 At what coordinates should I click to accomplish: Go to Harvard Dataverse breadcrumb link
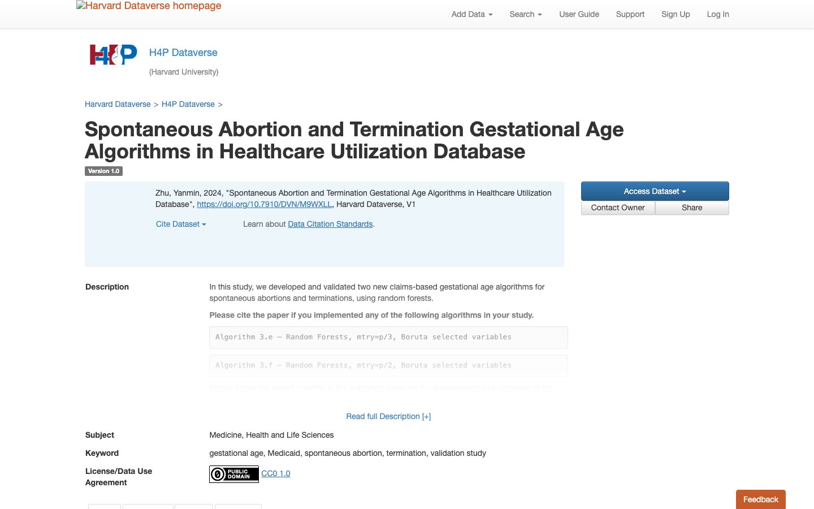(118, 104)
